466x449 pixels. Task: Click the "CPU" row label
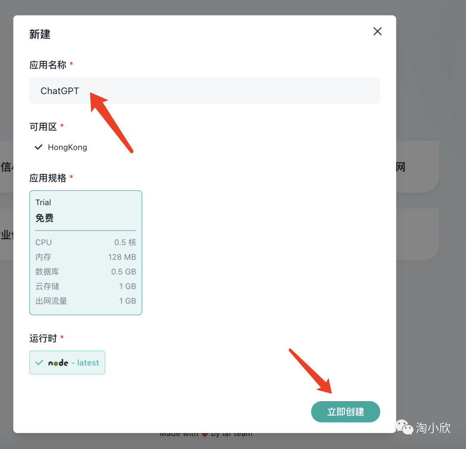pyautogui.click(x=44, y=242)
